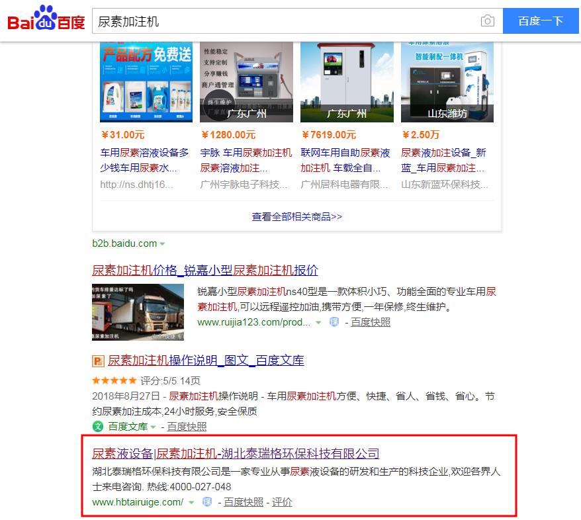Click the ¥31.00元 price

click(123, 135)
